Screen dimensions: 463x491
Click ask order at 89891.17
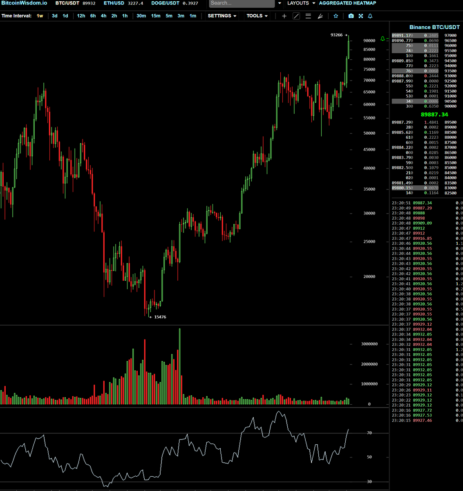coord(415,36)
